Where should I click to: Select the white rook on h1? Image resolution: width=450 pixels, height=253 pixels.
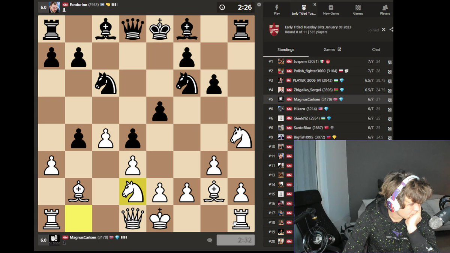(241, 218)
